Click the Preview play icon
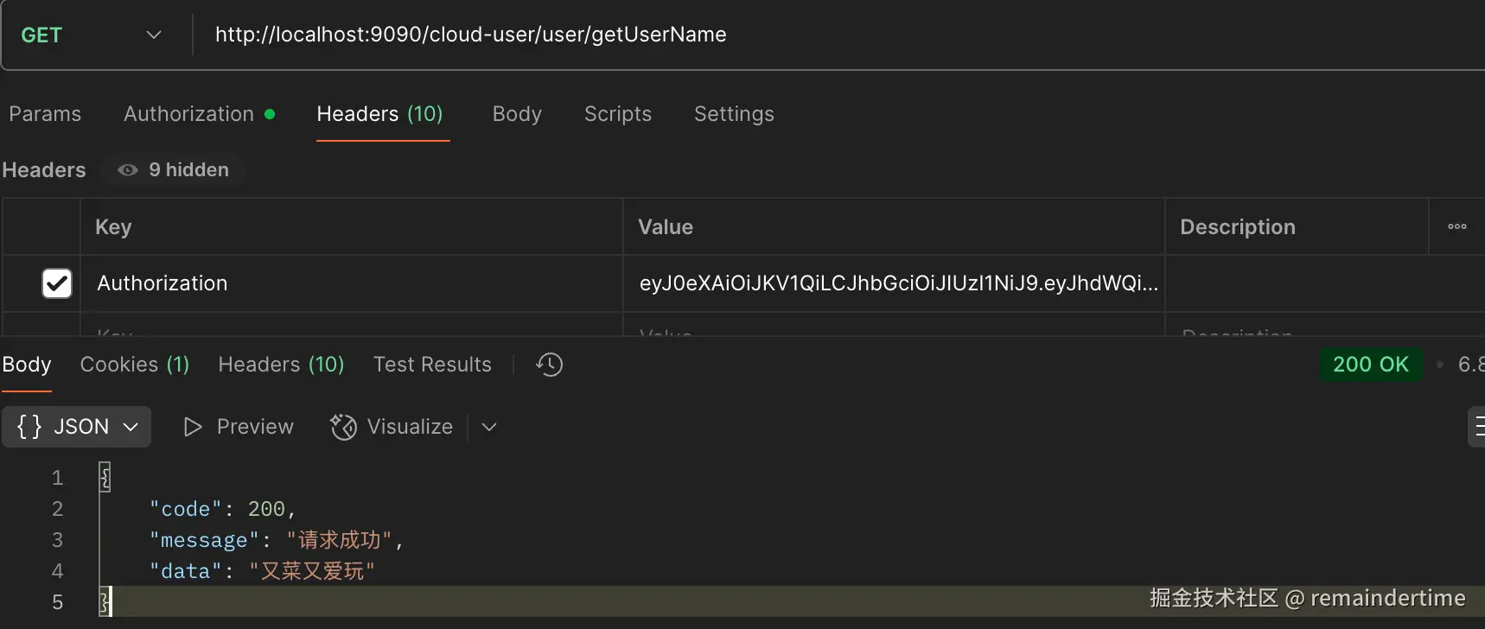1485x629 pixels. click(192, 427)
